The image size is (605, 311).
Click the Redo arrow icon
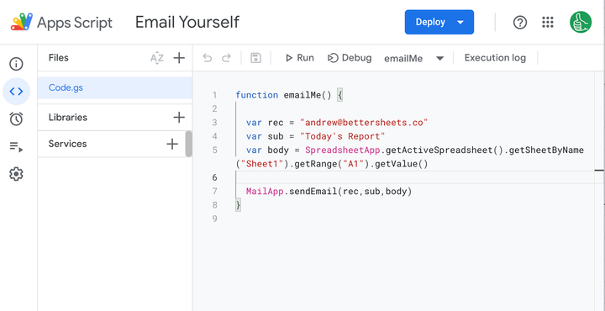tap(226, 58)
